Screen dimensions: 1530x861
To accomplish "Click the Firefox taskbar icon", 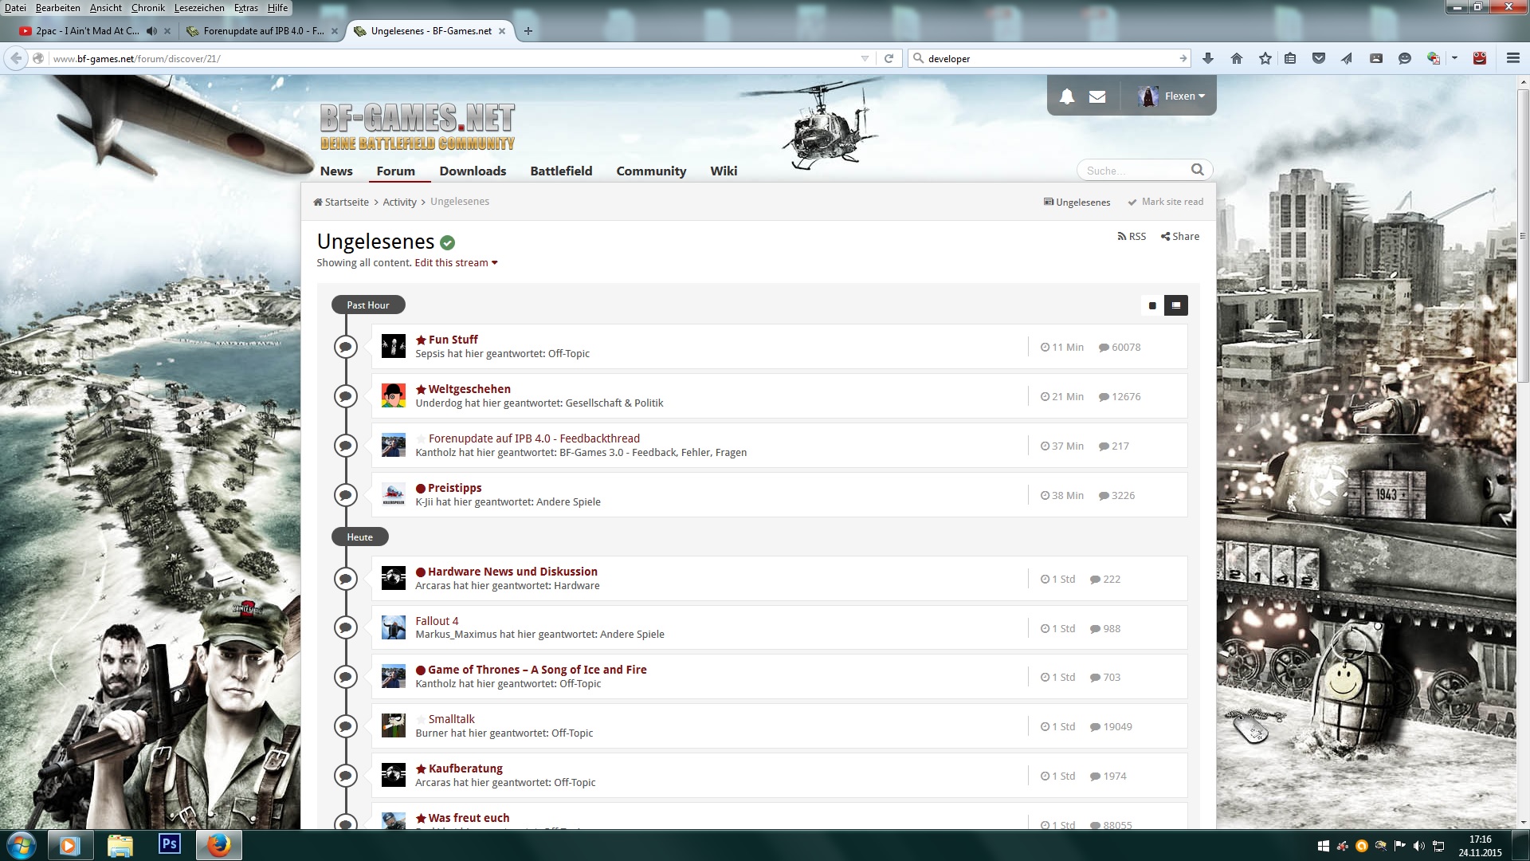I will pyautogui.click(x=218, y=845).
